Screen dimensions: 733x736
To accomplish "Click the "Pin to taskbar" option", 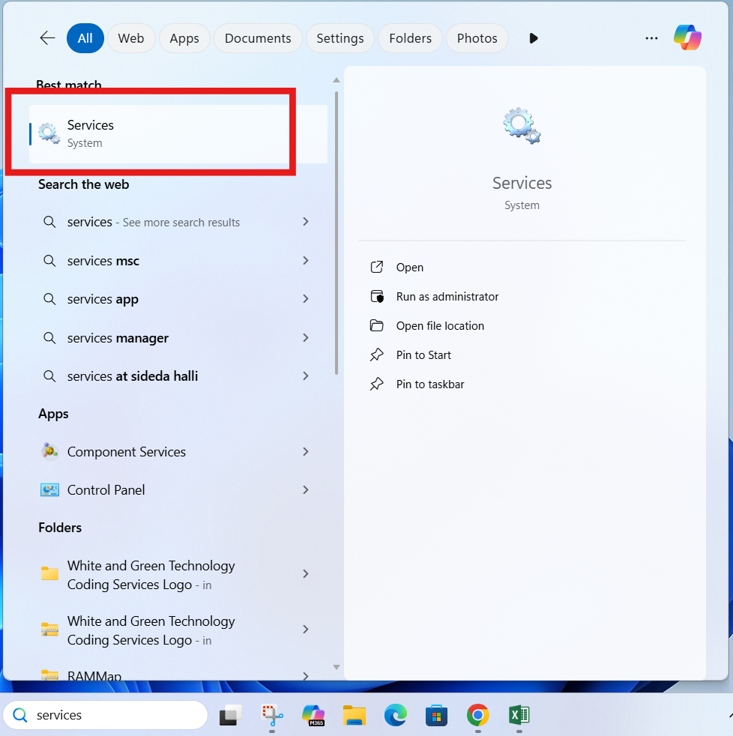I will click(x=429, y=384).
